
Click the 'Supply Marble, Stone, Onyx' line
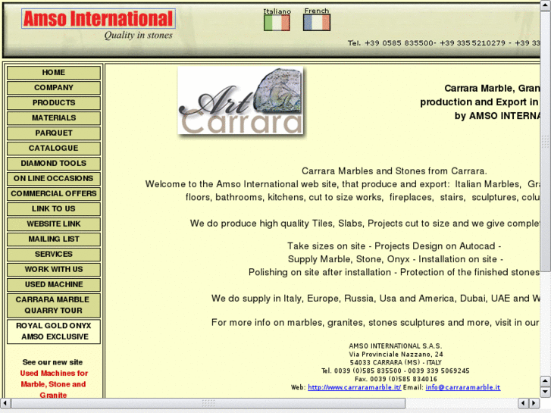tap(396, 259)
